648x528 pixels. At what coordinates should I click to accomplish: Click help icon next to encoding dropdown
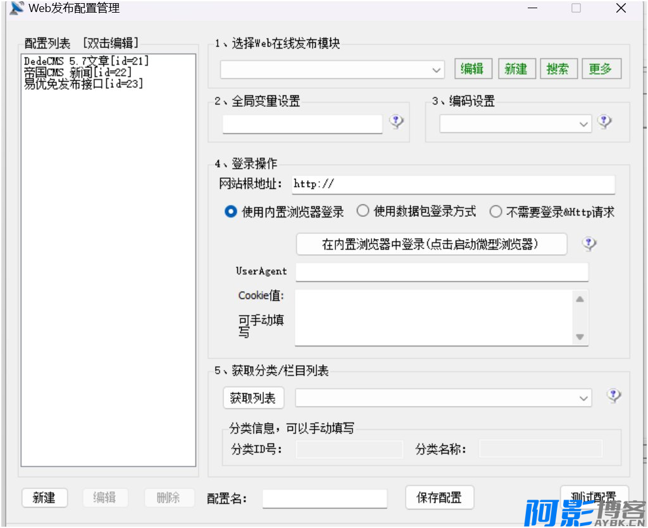[605, 121]
